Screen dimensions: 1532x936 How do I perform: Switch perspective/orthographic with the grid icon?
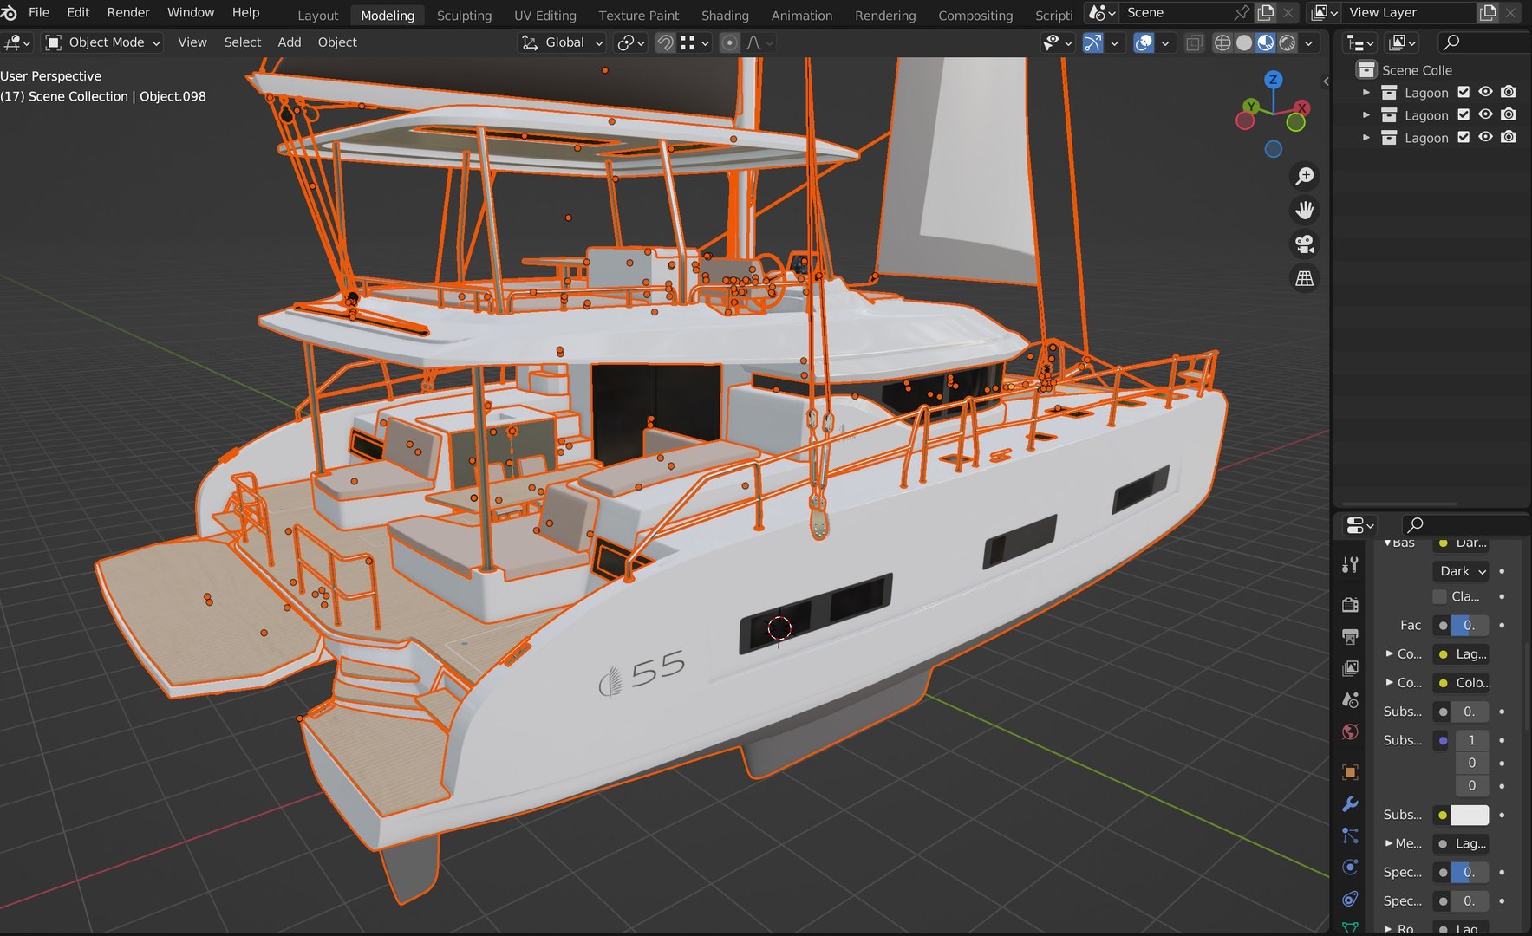pyautogui.click(x=1304, y=278)
